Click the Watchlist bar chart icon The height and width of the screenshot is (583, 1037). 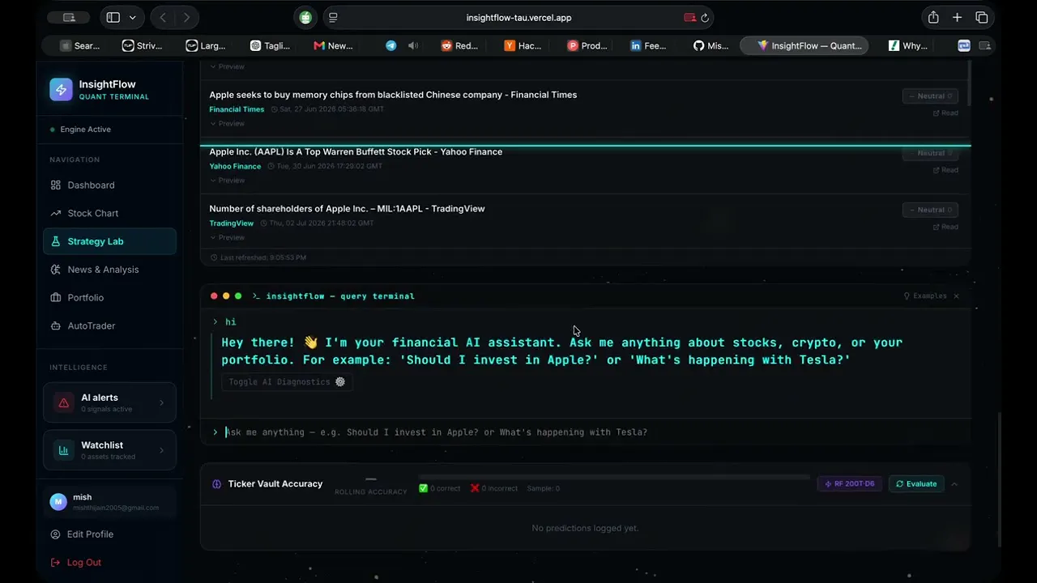pyautogui.click(x=63, y=450)
